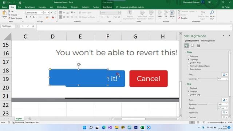Viewport: 233px width, 131px height.
Task: Decrease font size with smaller A icon
Action: (x=55, y=13)
